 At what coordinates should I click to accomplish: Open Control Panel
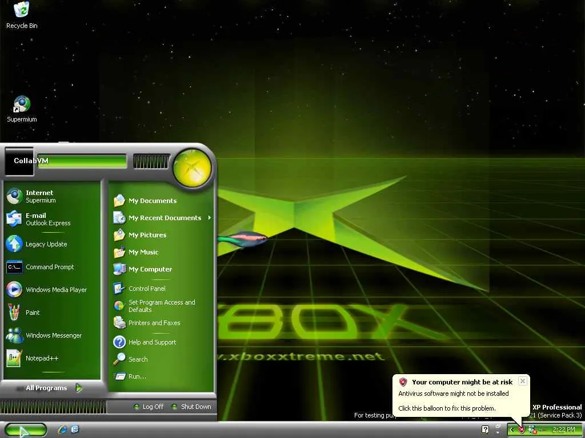coord(162,289)
